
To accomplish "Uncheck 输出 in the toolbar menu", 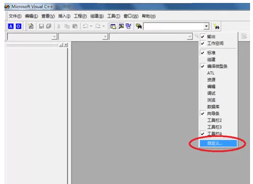I will click(x=218, y=36).
